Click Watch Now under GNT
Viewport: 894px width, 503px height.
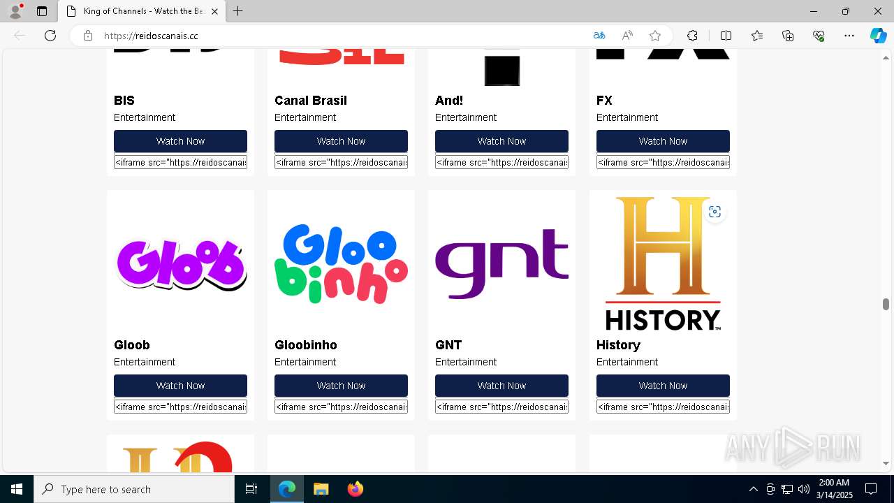[501, 386]
